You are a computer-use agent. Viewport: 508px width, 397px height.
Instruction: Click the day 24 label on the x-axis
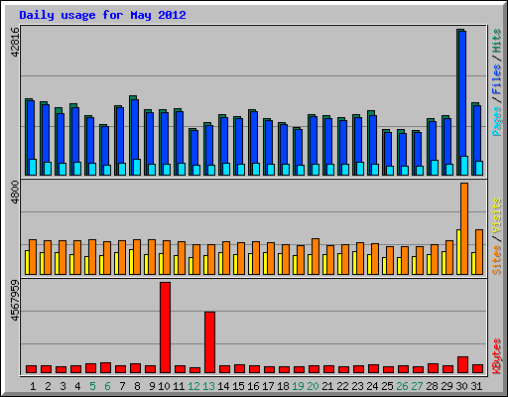pos(372,386)
